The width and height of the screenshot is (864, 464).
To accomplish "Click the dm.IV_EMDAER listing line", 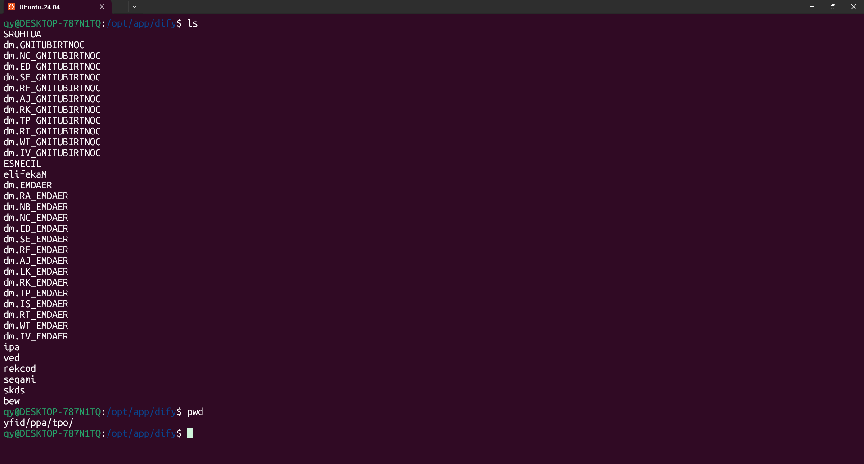I will (36, 336).
